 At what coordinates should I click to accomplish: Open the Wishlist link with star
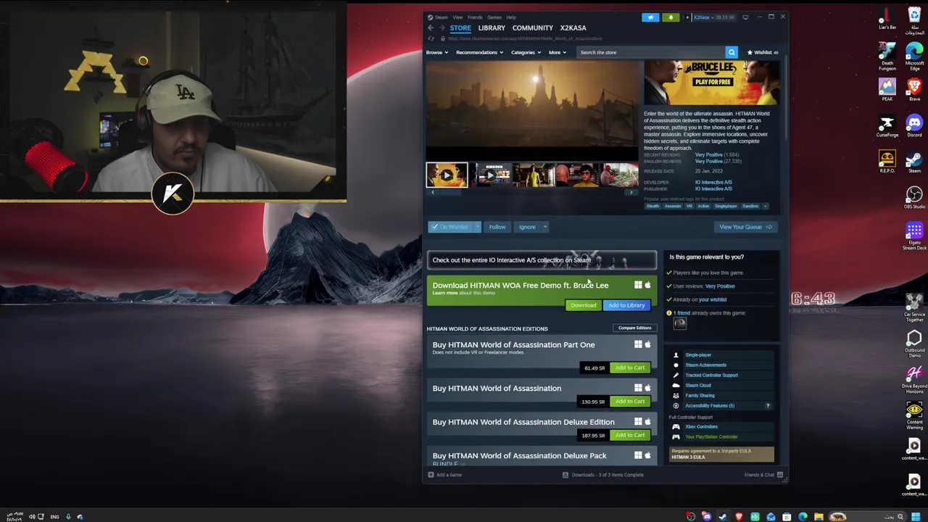click(763, 52)
